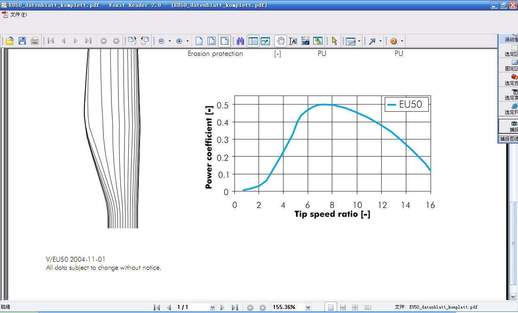Save the document with the floppy disk icon

tap(22, 41)
